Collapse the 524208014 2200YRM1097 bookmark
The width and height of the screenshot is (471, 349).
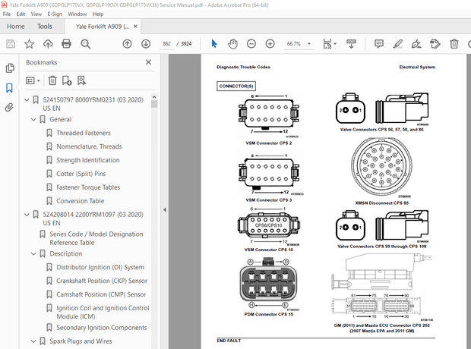pos(27,215)
